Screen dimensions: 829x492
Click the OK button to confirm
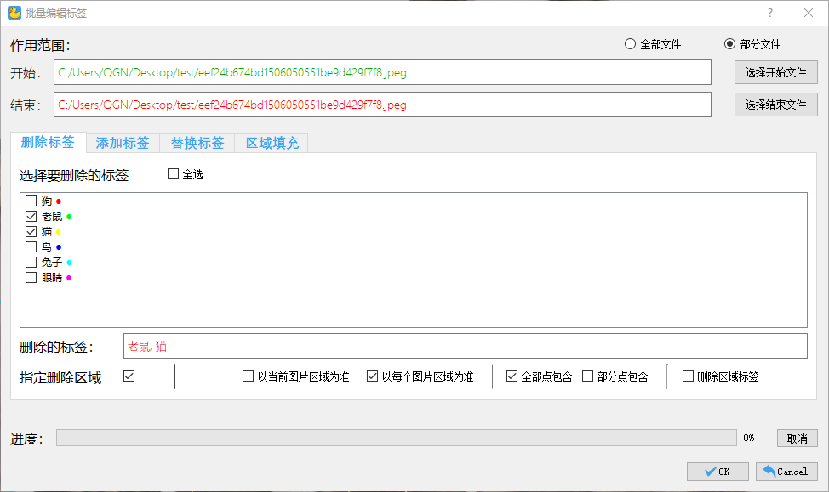tap(717, 471)
